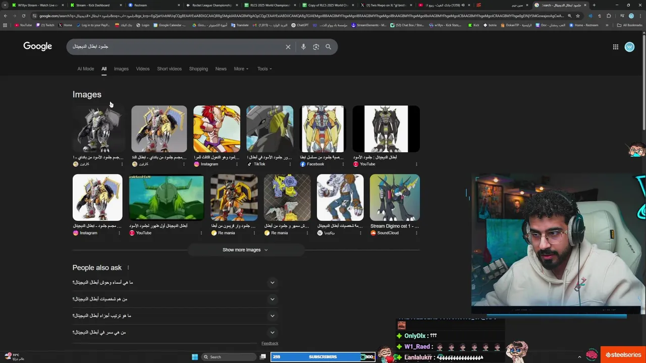Open Windows Start menu
The height and width of the screenshot is (363, 646).
click(x=195, y=357)
